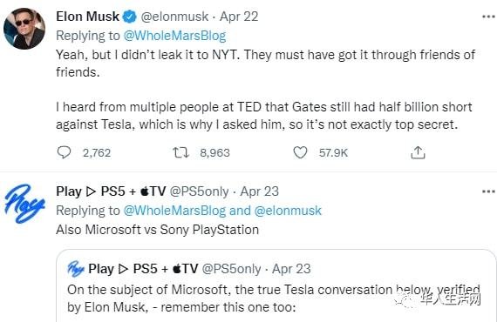View the 8,963 retweets count
The width and height of the screenshot is (497, 322).
pos(214,153)
